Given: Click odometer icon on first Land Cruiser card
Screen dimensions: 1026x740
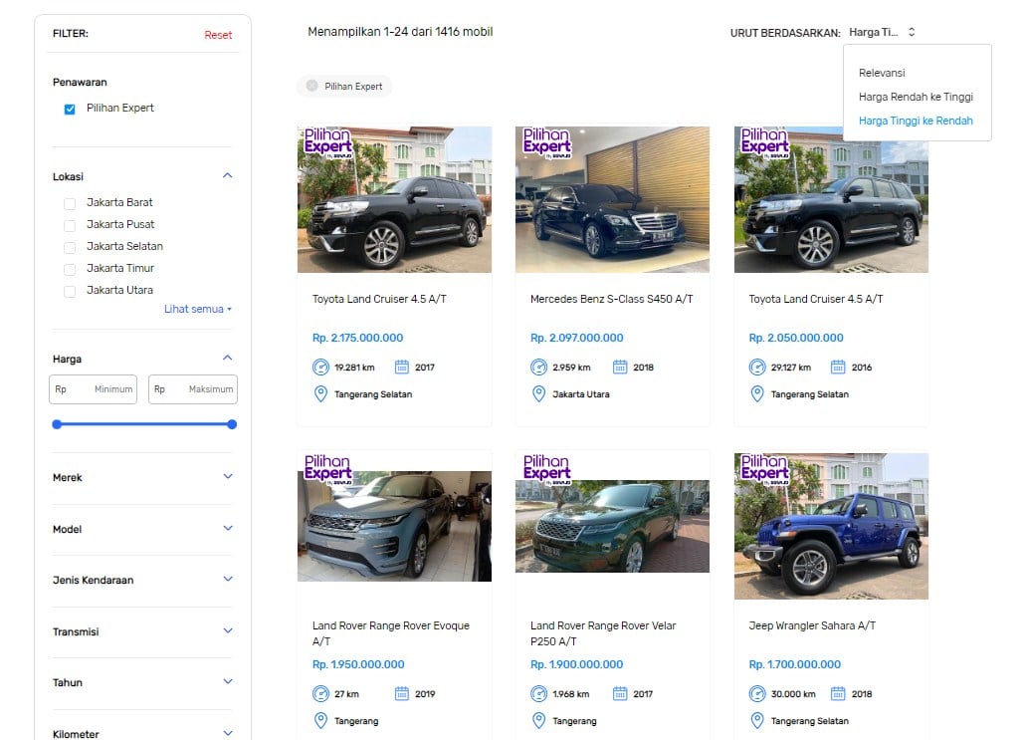Looking at the screenshot, I should click(321, 367).
